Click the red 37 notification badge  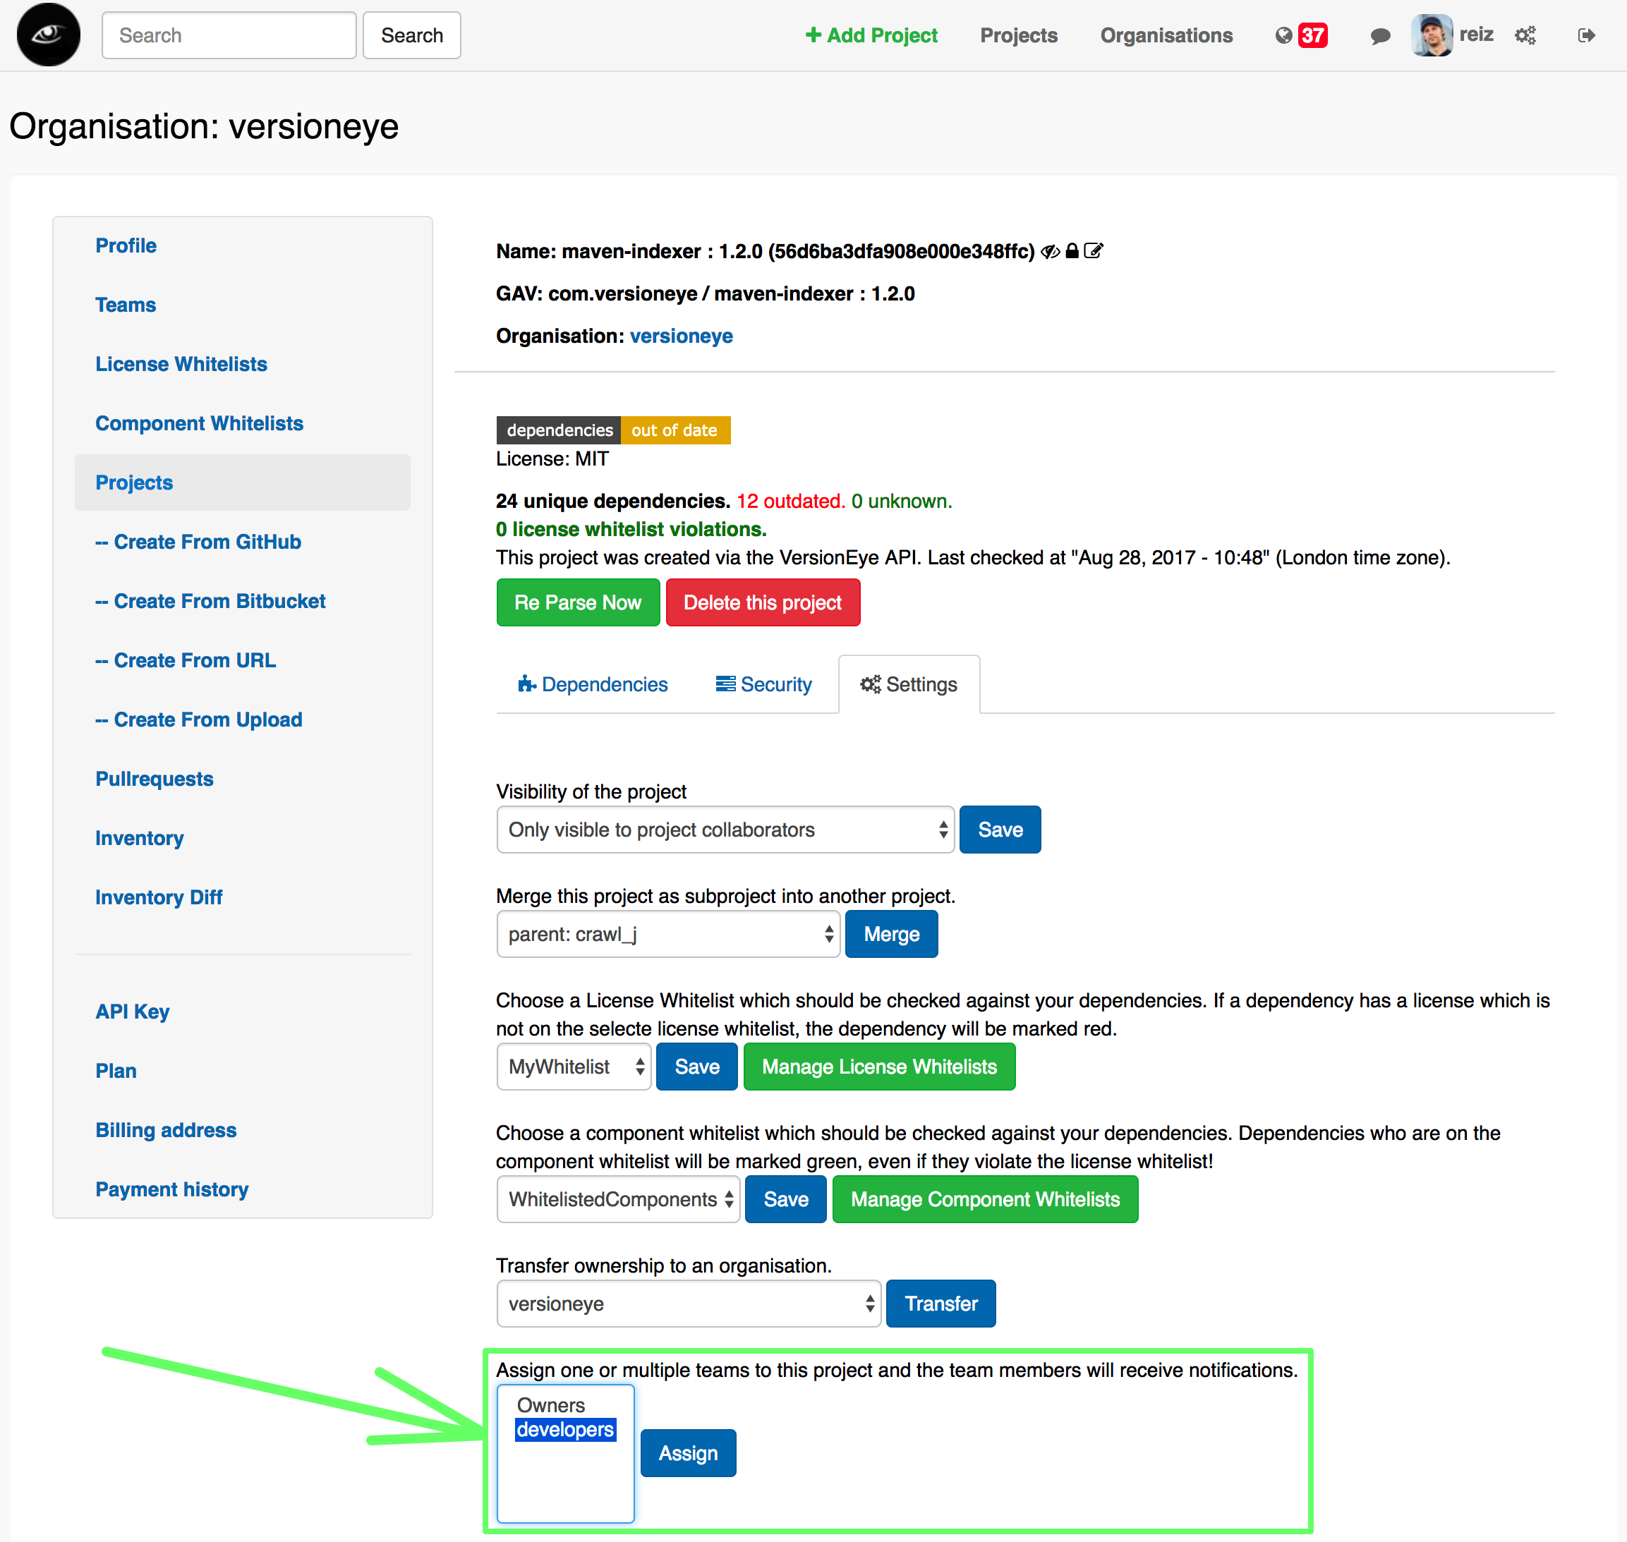pyautogui.click(x=1312, y=35)
